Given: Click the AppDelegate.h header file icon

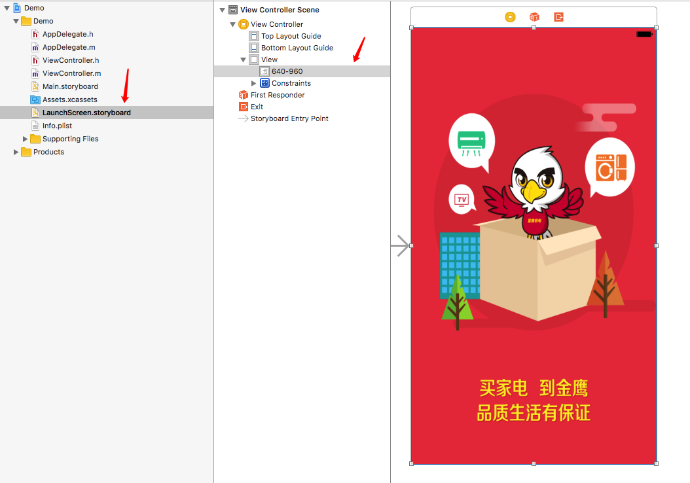Looking at the screenshot, I should 35,33.
